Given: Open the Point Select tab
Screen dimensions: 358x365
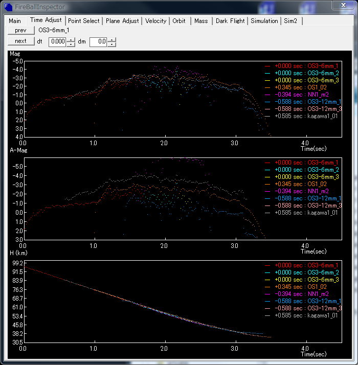Looking at the screenshot, I should 84,21.
